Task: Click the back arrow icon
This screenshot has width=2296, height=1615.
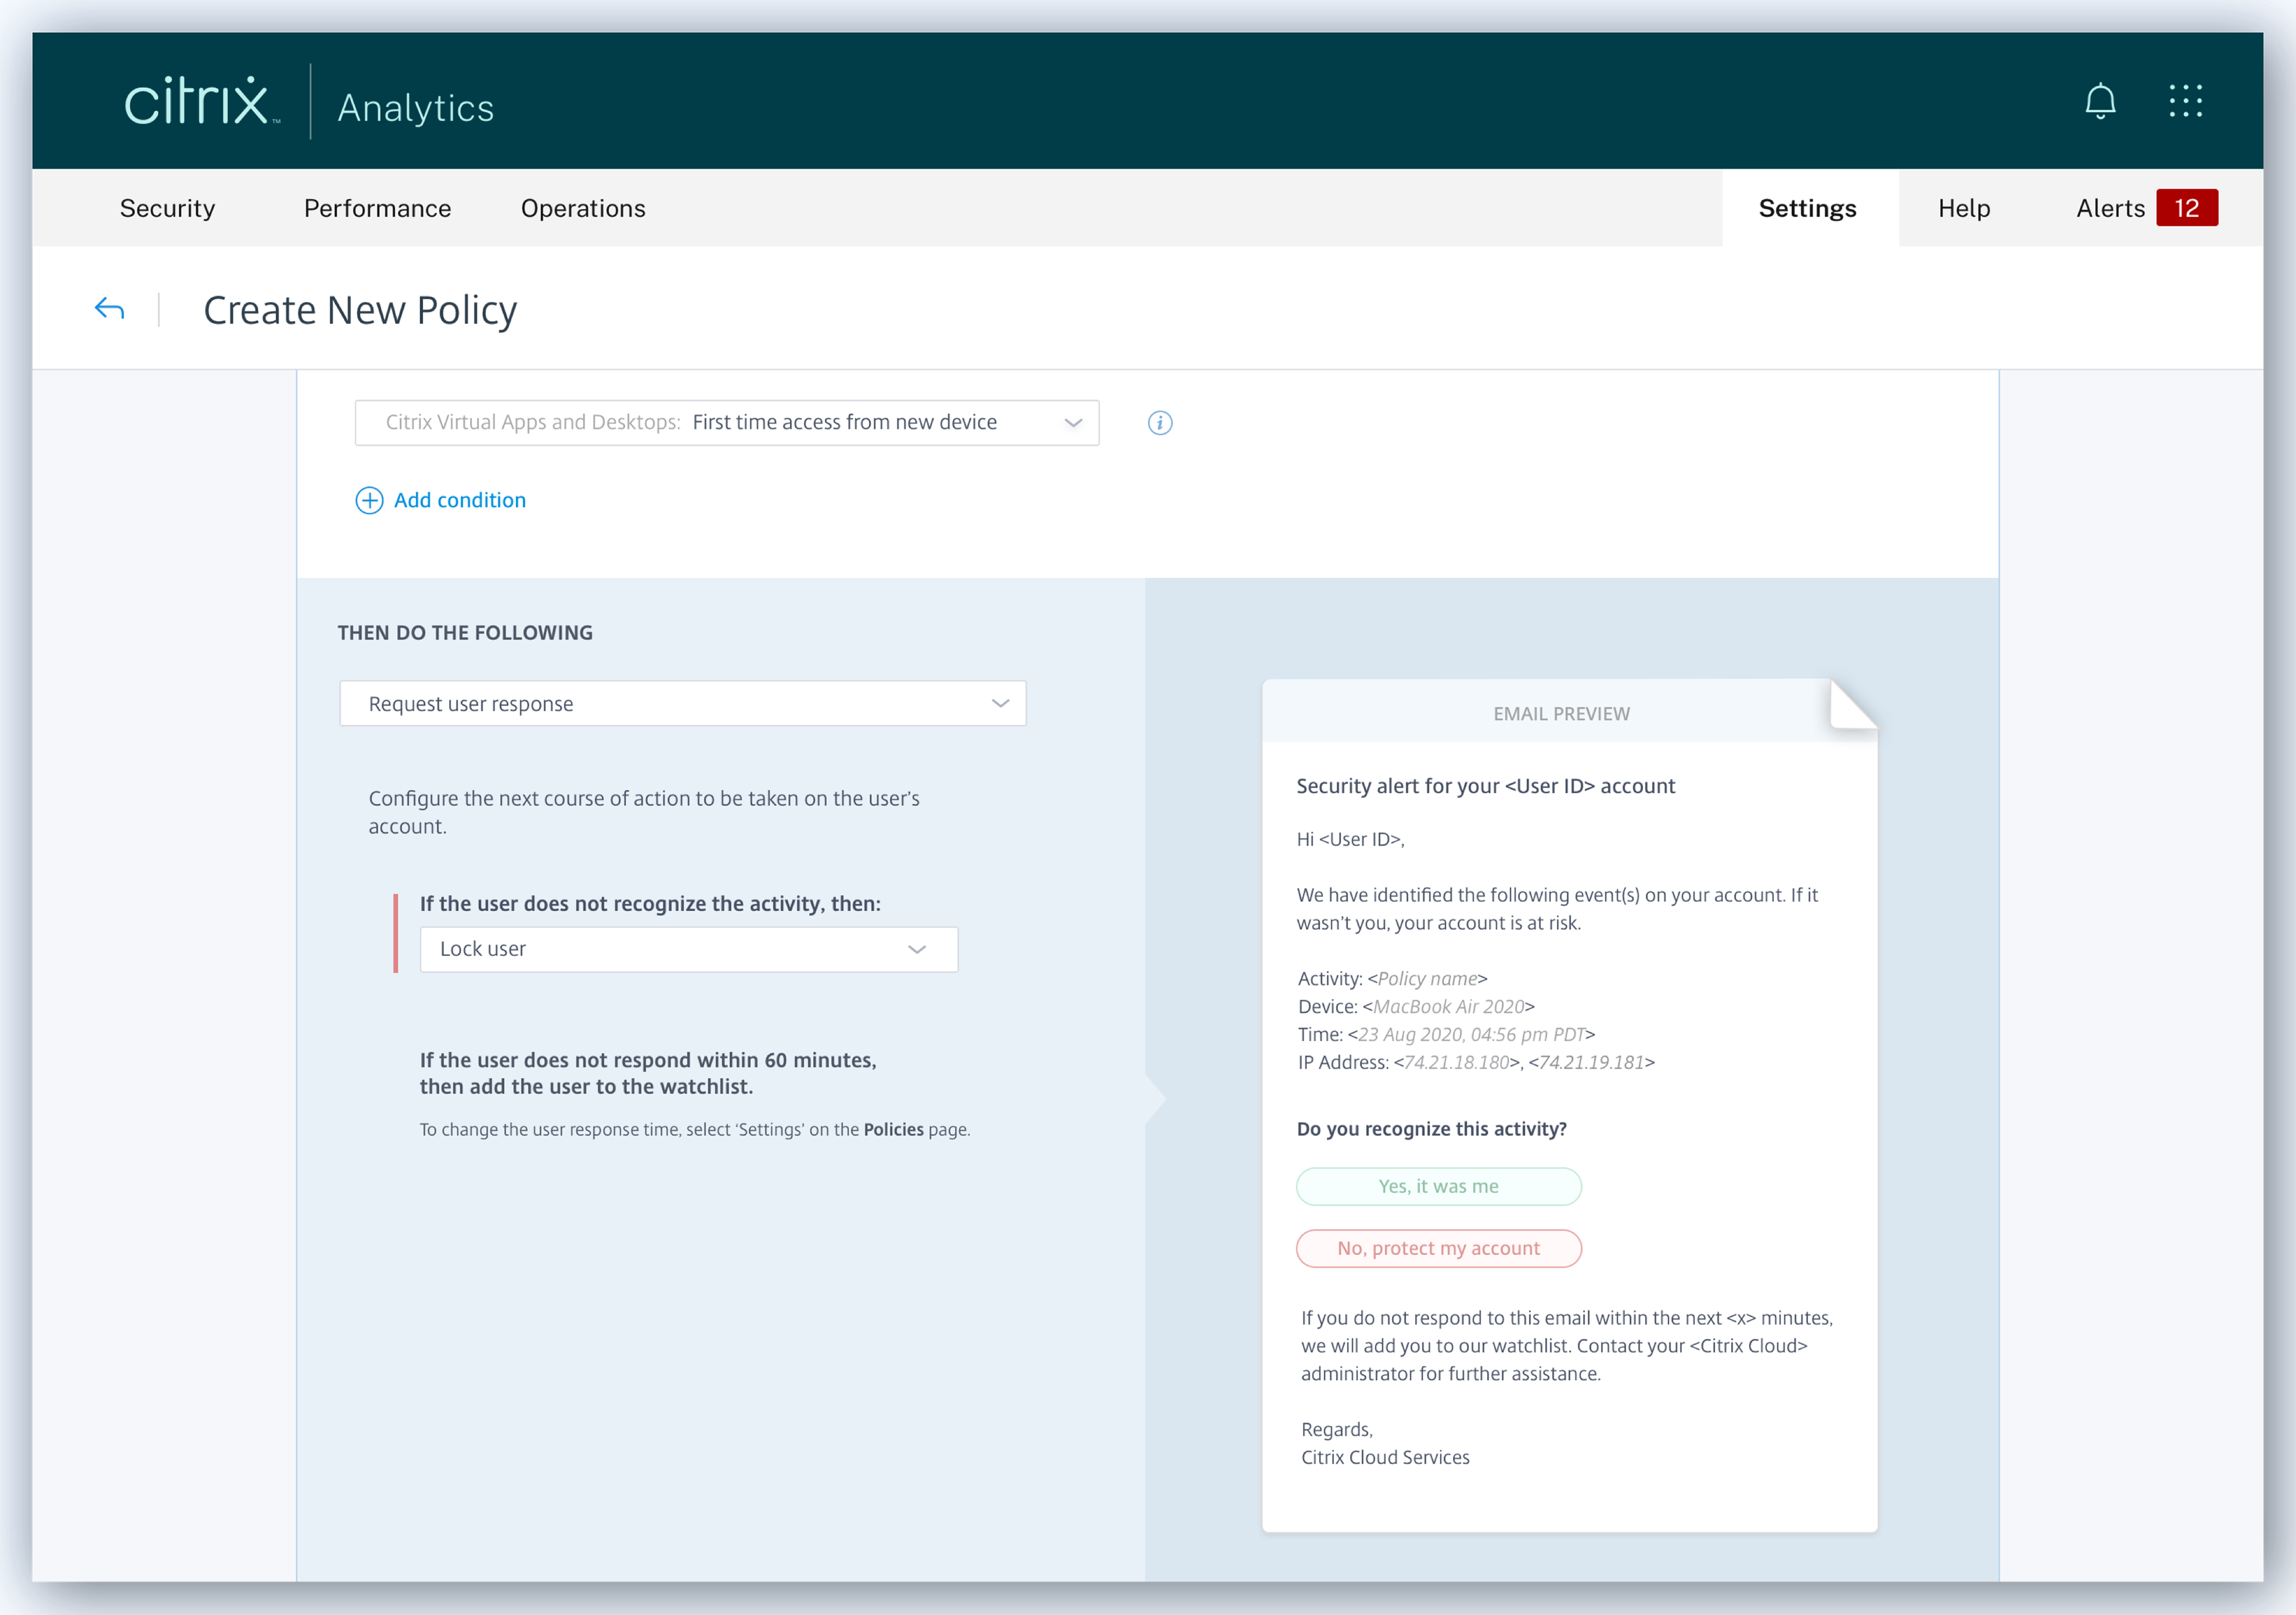Action: point(109,309)
